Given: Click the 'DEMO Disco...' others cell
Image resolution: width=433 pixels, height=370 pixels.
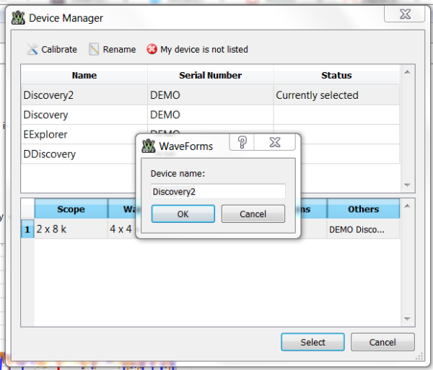Looking at the screenshot, I should [364, 229].
